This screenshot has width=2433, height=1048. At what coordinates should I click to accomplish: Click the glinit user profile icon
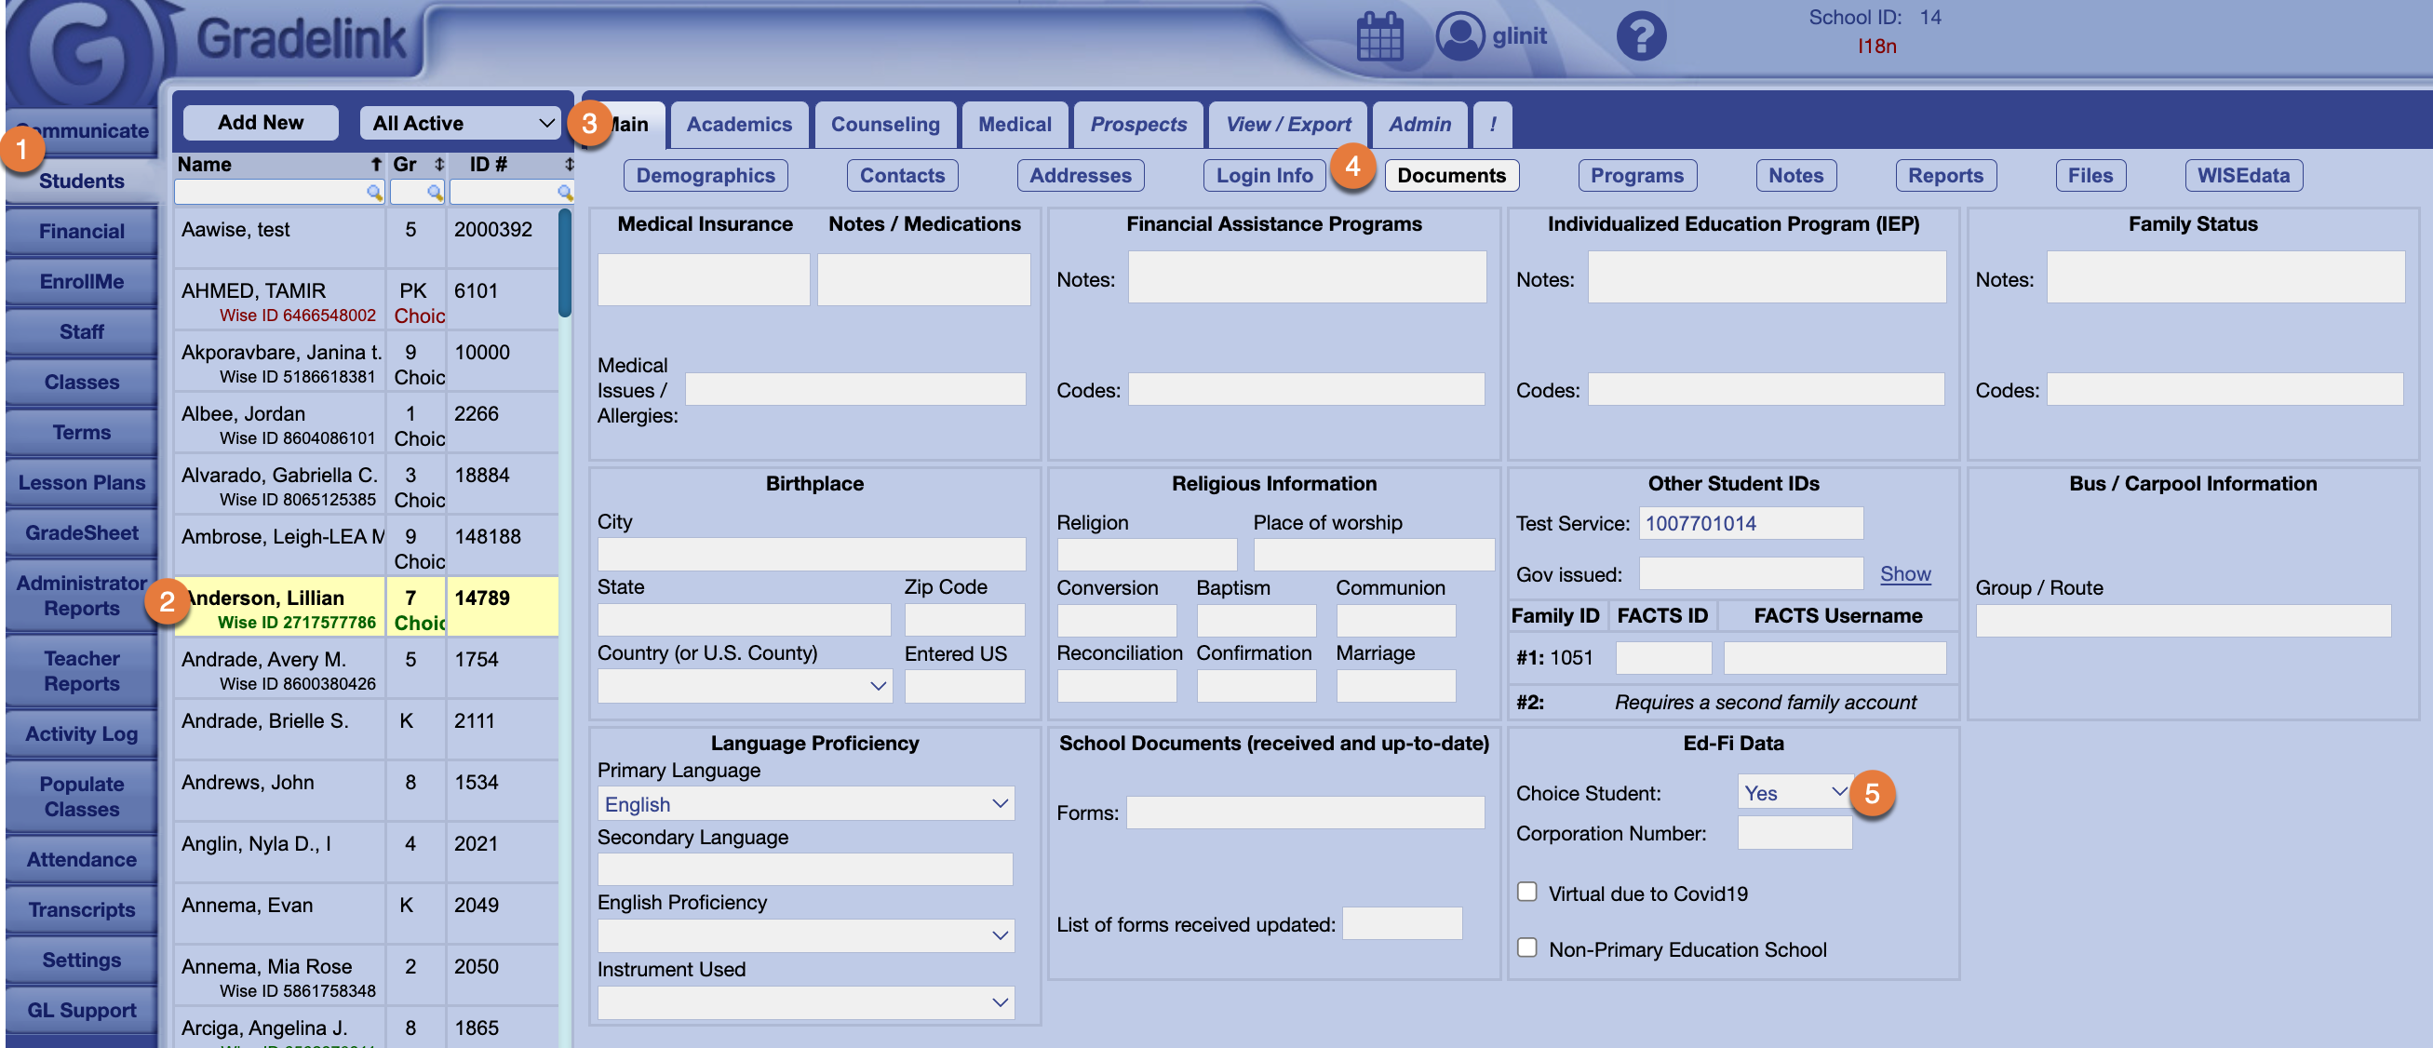coord(1459,37)
